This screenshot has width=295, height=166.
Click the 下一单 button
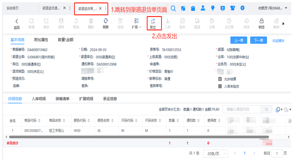pyautogui.click(x=258, y=40)
